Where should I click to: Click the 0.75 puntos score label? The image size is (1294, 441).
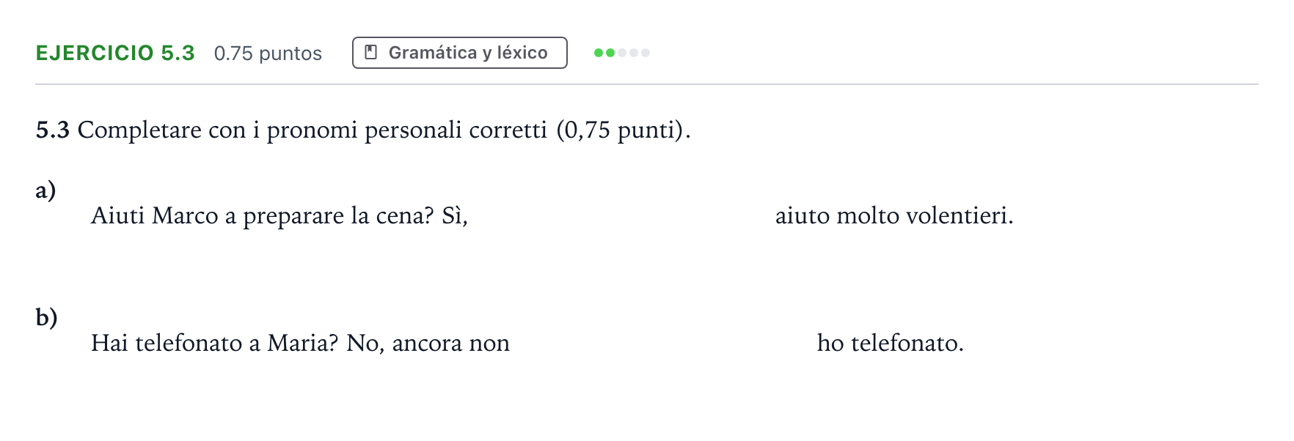[x=268, y=53]
